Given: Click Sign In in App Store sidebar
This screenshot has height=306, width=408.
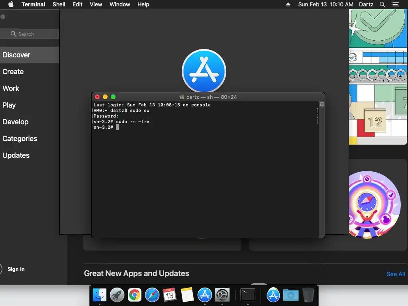Looking at the screenshot, I should click(16, 269).
